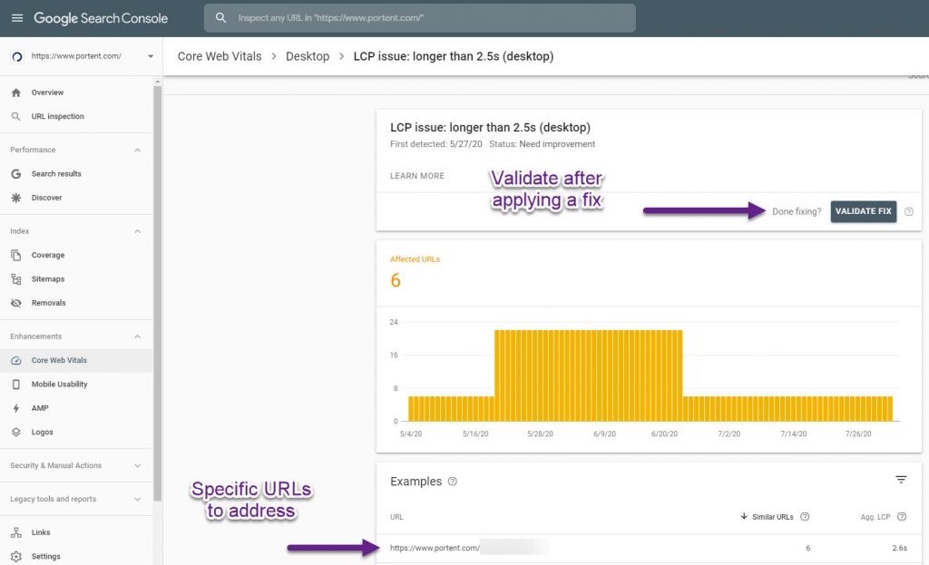Open Search results report
The height and width of the screenshot is (565, 929).
[76, 173]
